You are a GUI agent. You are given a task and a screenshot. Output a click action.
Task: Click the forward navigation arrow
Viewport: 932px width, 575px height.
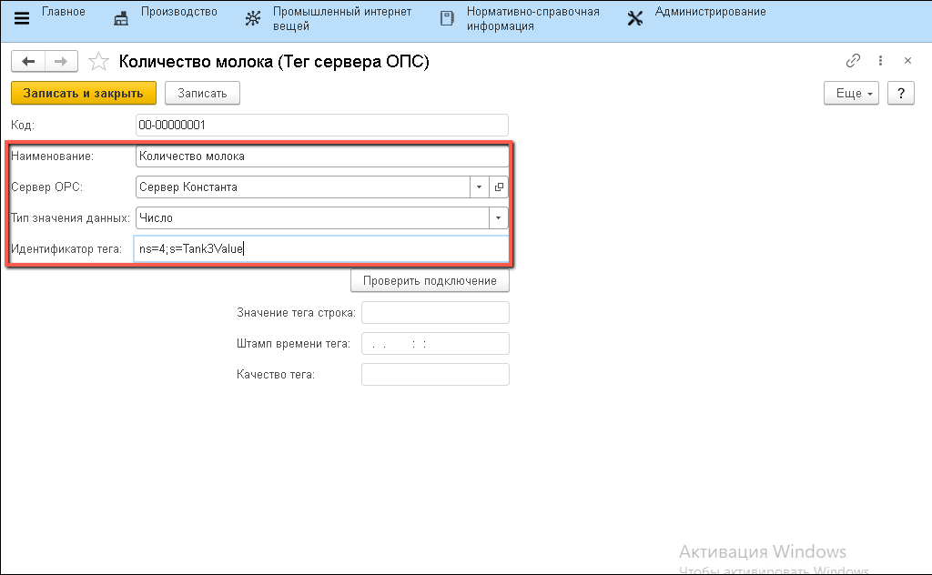click(x=61, y=61)
